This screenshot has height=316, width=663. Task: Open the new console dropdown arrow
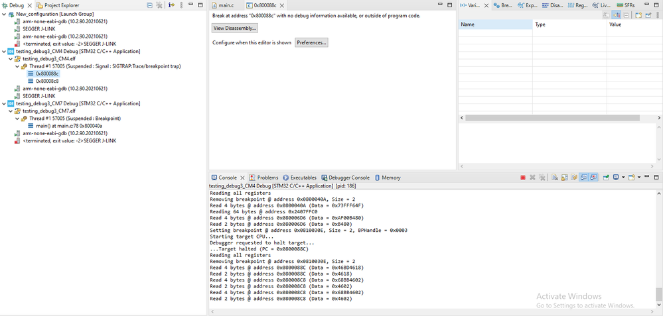tap(639, 178)
